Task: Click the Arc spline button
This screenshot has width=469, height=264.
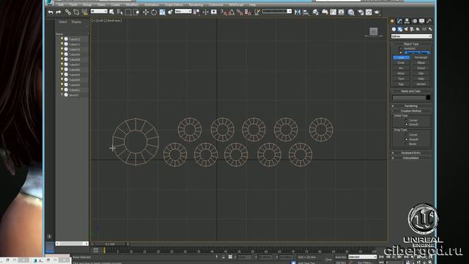Action: point(401,68)
